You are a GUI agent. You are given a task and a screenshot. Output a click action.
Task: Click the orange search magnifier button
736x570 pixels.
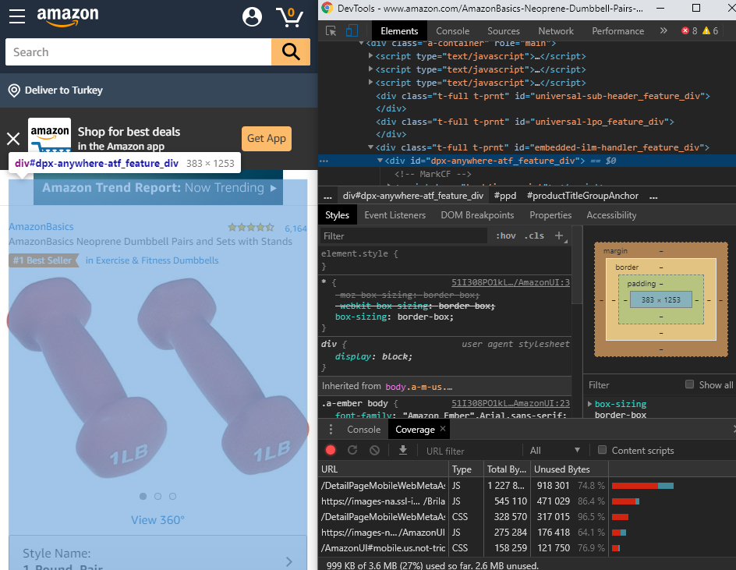point(291,51)
